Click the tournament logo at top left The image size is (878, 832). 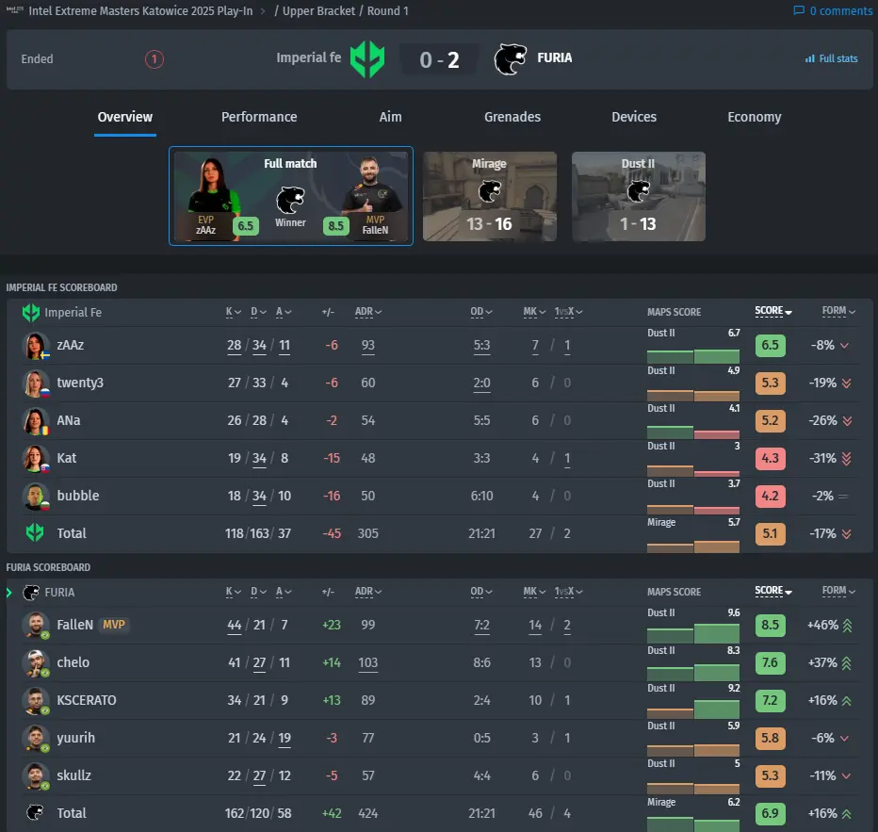pos(14,10)
